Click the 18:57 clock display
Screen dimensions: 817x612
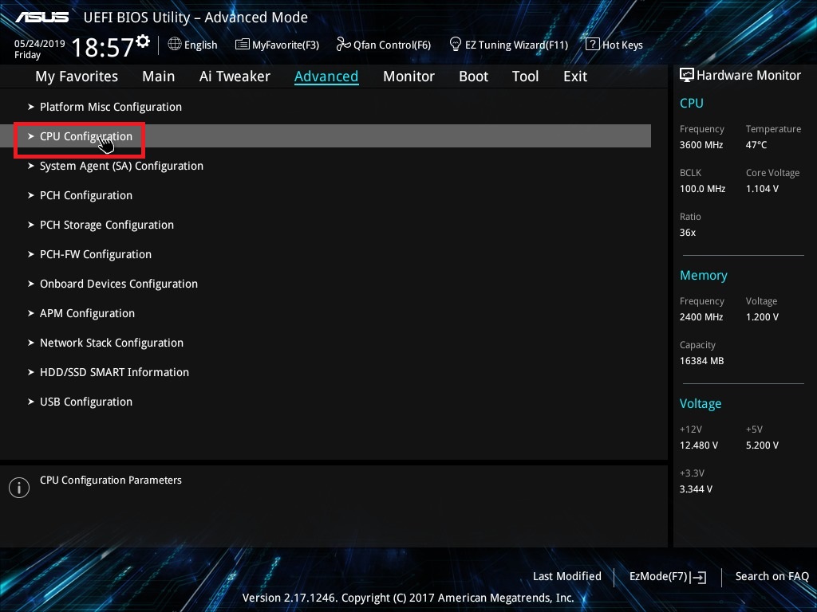(103, 47)
